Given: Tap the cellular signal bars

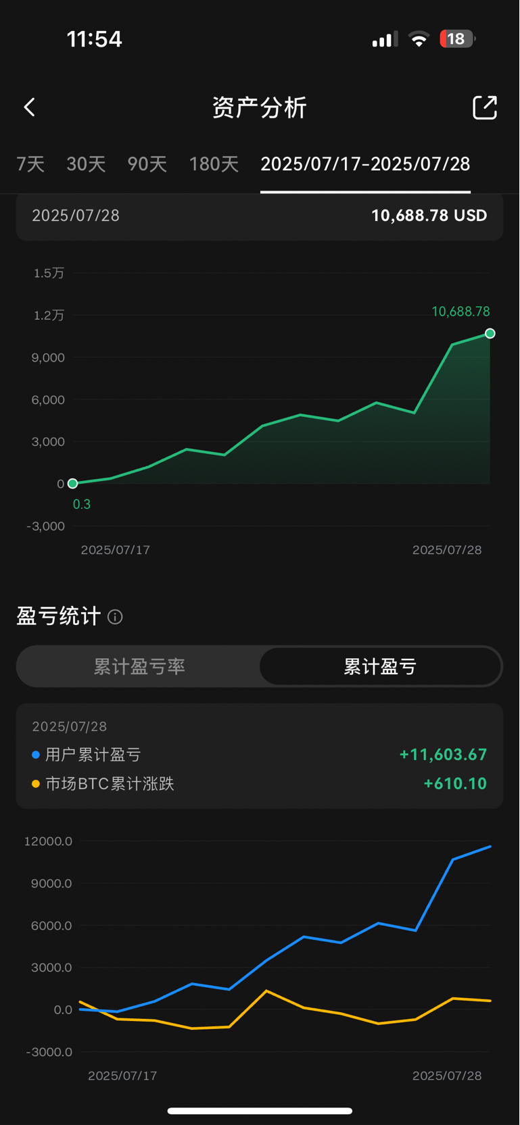Looking at the screenshot, I should tap(385, 40).
